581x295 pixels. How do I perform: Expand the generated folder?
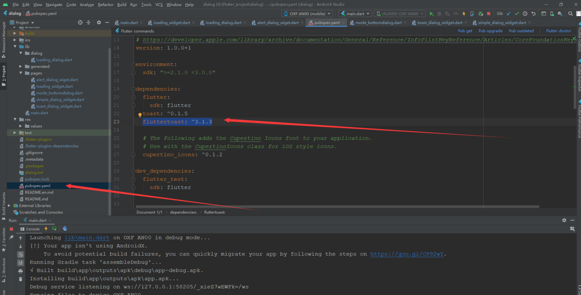(x=21, y=66)
